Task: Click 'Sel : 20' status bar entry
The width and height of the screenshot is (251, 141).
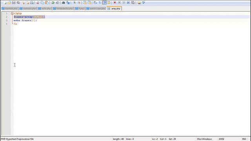Action: tap(172, 139)
